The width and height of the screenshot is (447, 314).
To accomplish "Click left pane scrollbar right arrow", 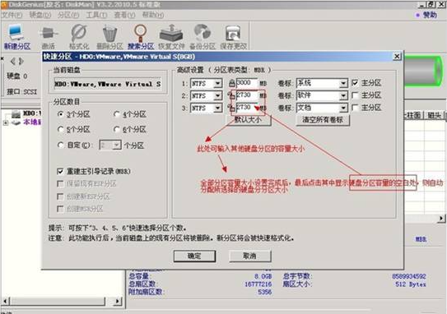I will click(x=118, y=301).
